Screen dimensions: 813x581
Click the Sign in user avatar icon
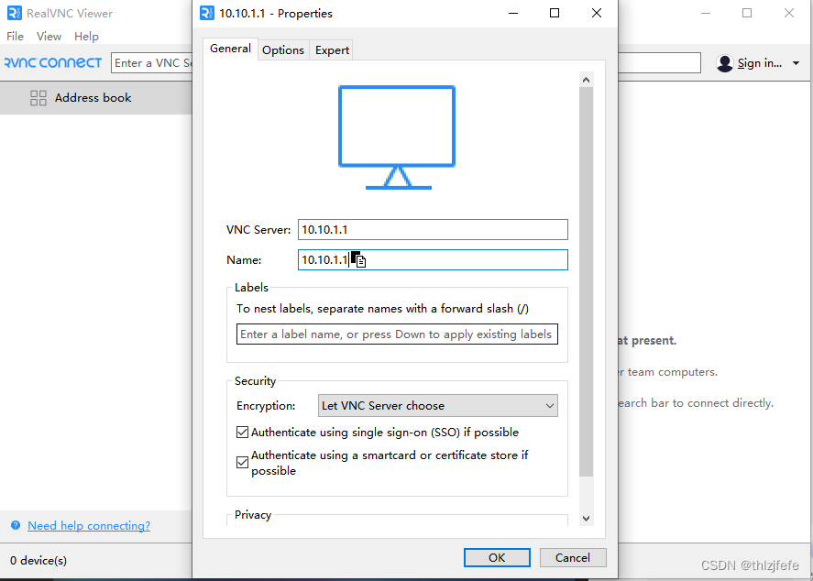[724, 63]
